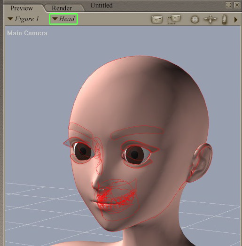Expand the black arrow at toolbar's right end
This screenshot has width=242, height=246.
236,20
